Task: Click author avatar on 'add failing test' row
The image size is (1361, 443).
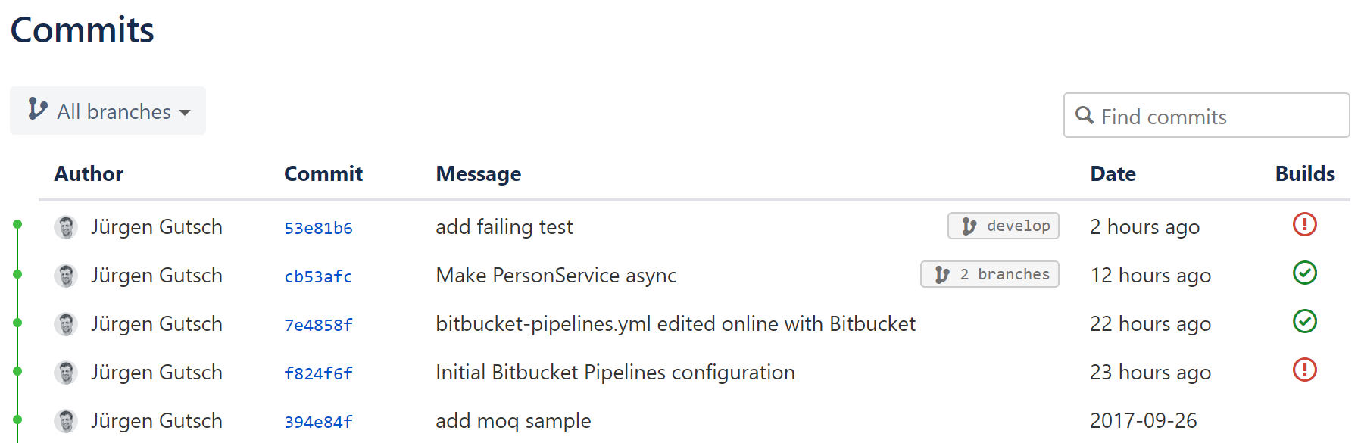Action: [66, 227]
